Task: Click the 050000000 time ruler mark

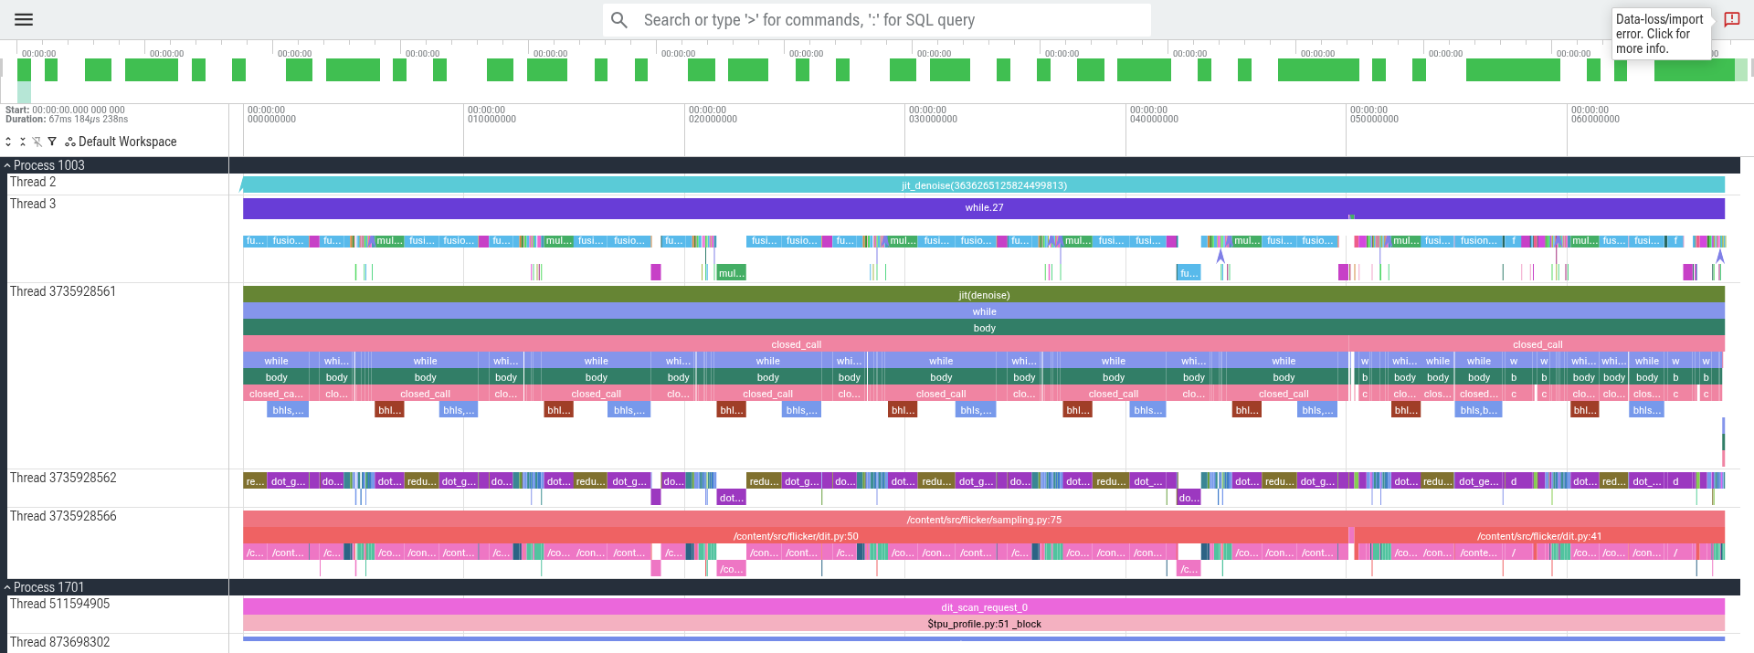Action: tap(1374, 114)
